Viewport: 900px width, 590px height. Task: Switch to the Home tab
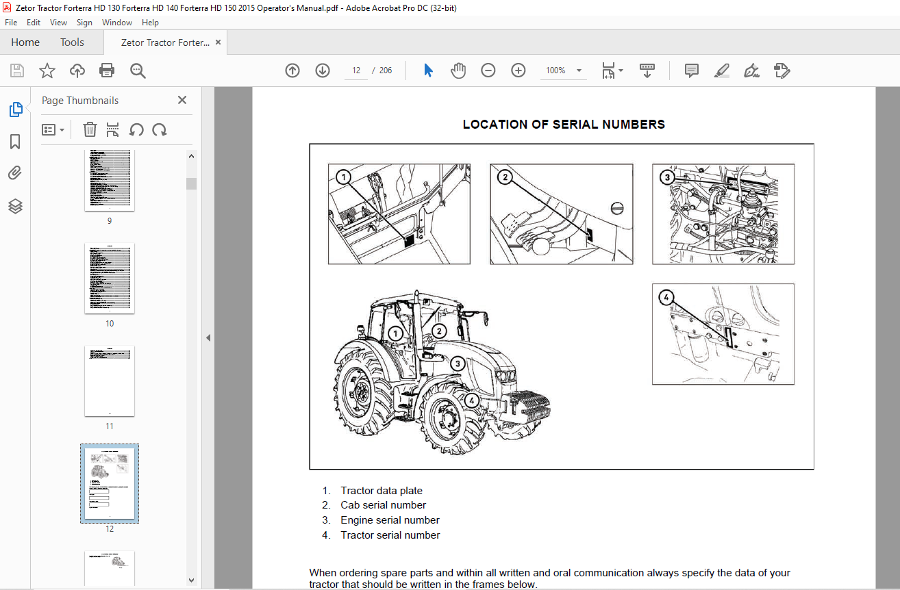click(25, 42)
